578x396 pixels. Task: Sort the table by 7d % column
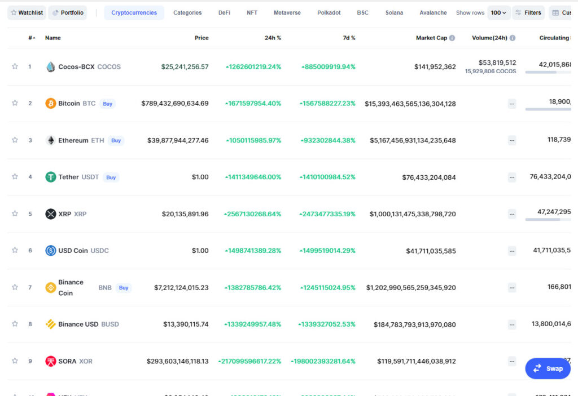[349, 38]
